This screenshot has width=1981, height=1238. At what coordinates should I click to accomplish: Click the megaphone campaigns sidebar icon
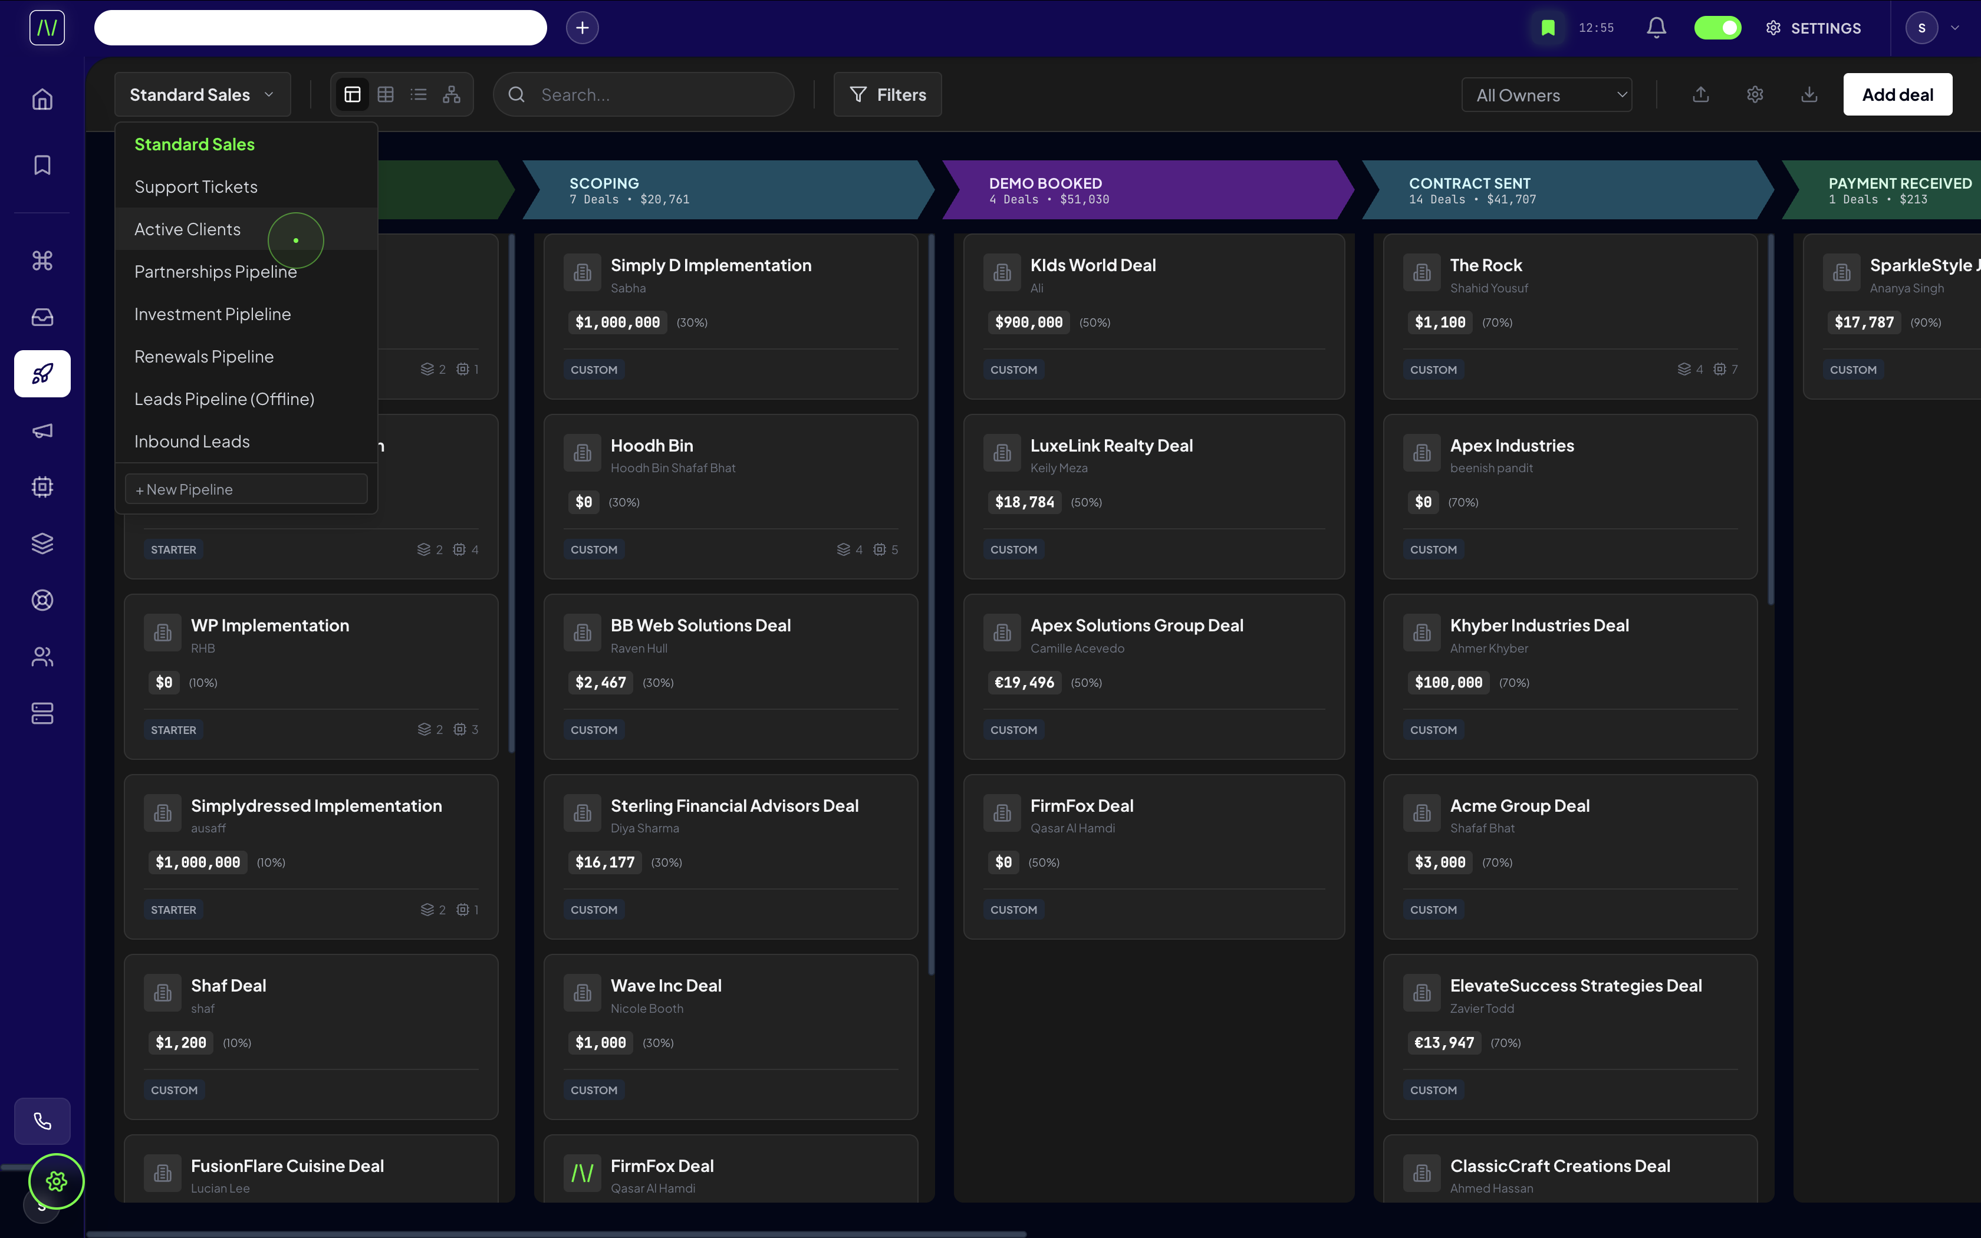[42, 431]
